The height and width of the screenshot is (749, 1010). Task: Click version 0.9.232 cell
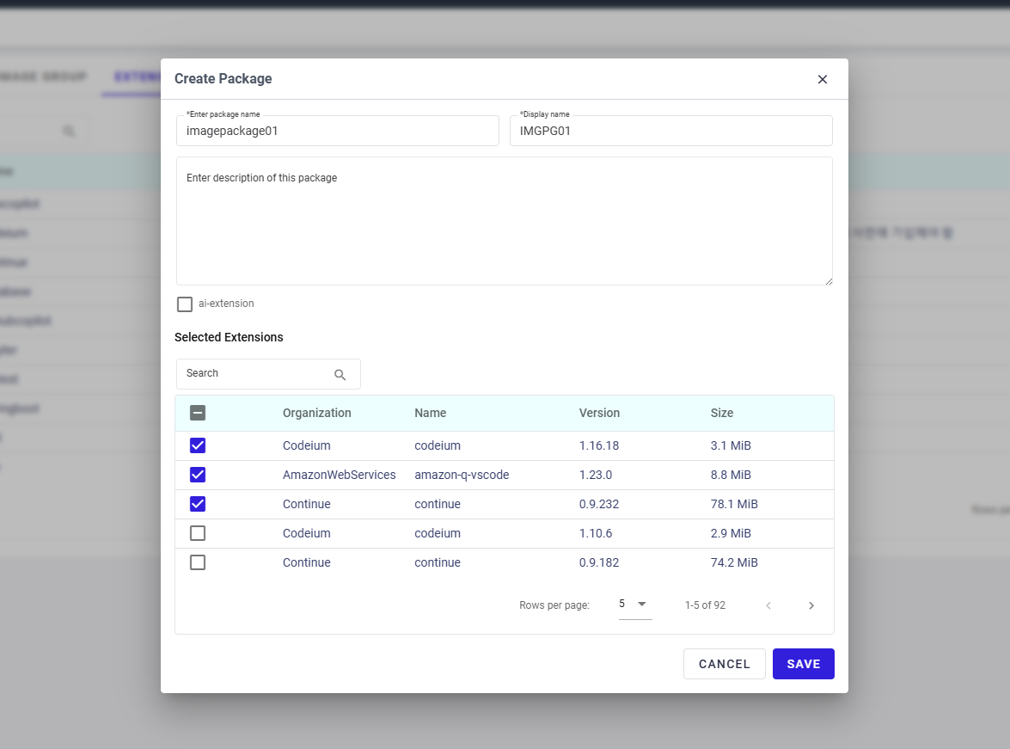coord(598,504)
